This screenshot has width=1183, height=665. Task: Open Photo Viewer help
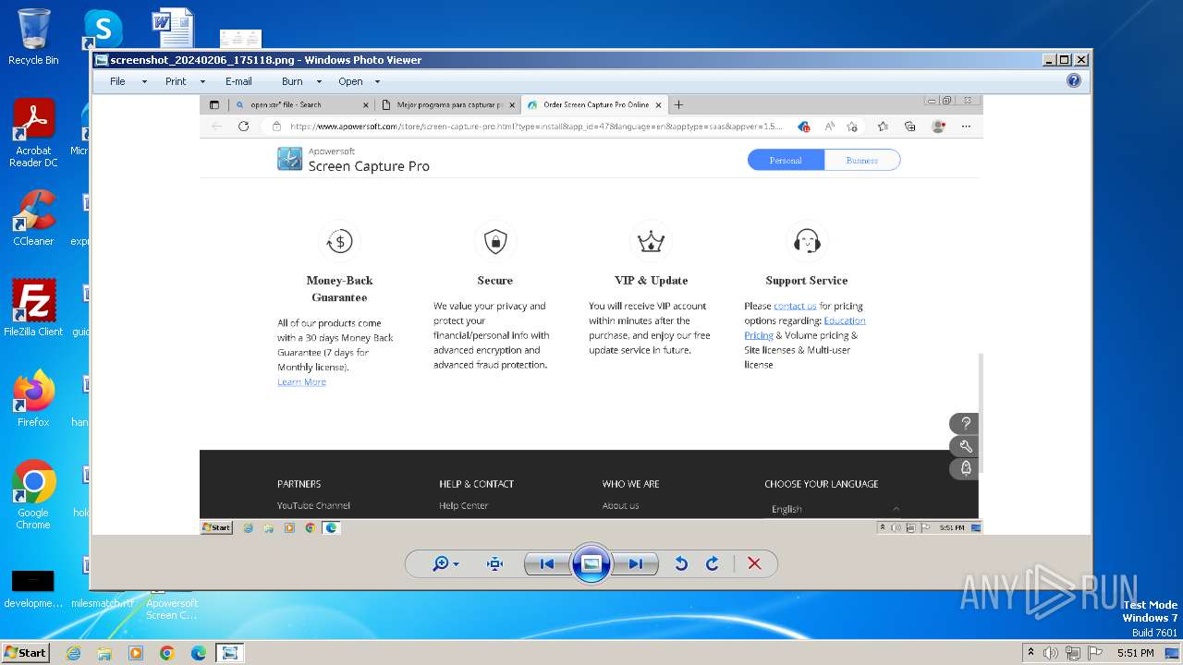coord(1073,80)
